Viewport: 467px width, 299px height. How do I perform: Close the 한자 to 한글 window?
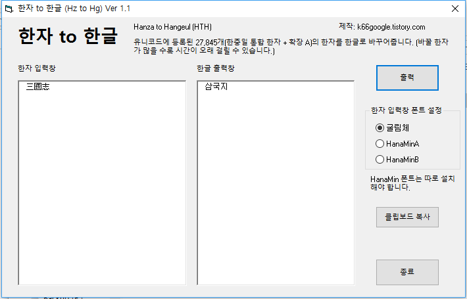(455, 9)
